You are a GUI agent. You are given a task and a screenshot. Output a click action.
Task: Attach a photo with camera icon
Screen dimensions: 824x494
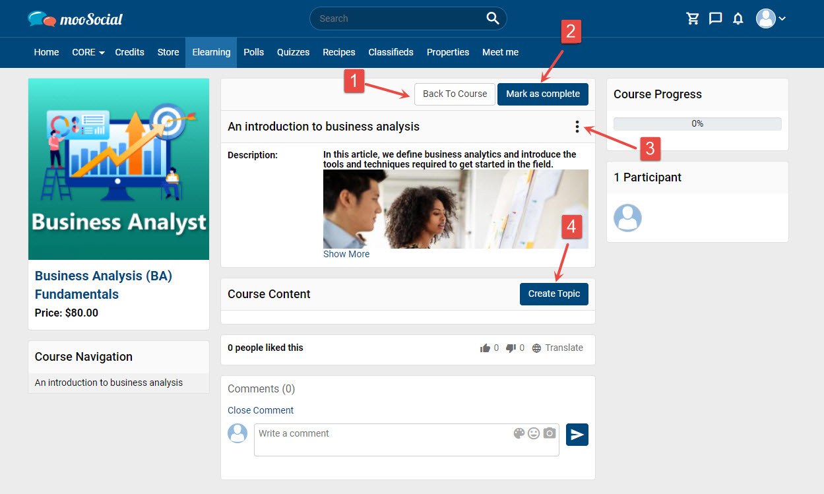coord(550,433)
